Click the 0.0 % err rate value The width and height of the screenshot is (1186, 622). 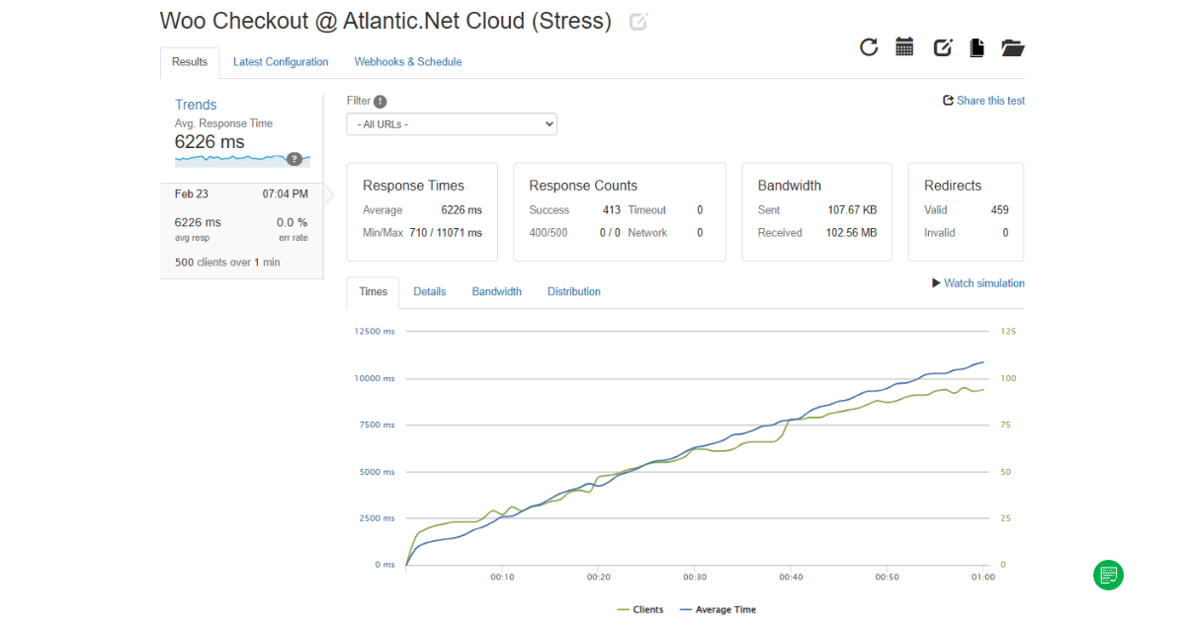(x=292, y=222)
